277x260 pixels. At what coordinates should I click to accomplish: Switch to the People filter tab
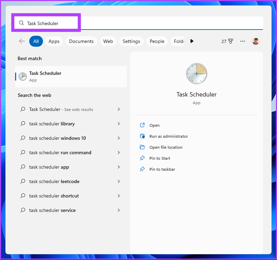point(157,41)
